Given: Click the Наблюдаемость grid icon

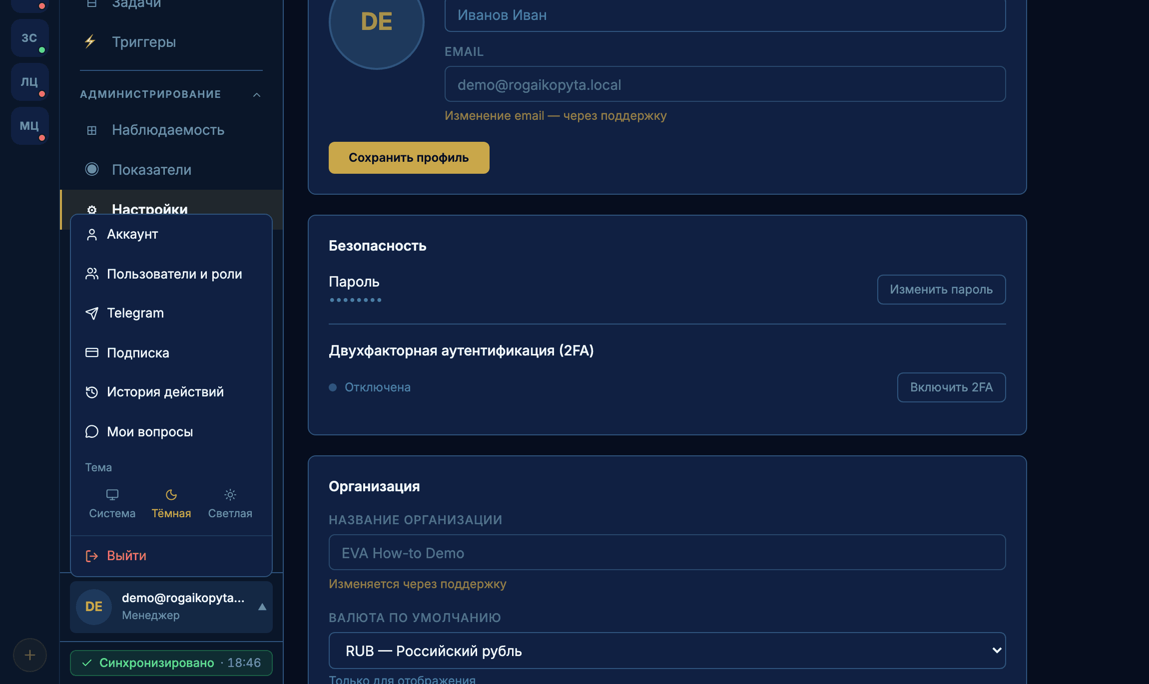Looking at the screenshot, I should (92, 130).
